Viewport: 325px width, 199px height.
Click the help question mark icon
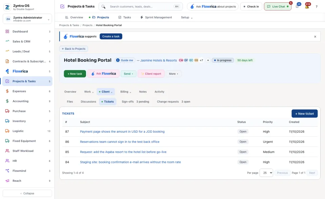(317, 7)
